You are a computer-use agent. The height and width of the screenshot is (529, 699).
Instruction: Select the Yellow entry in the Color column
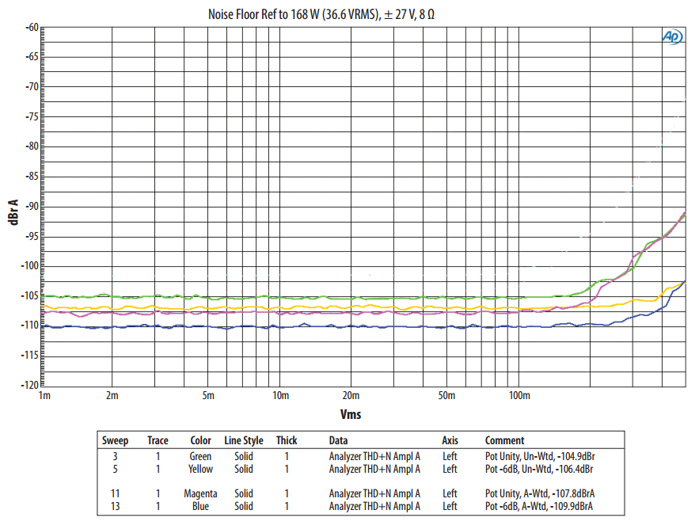point(201,469)
